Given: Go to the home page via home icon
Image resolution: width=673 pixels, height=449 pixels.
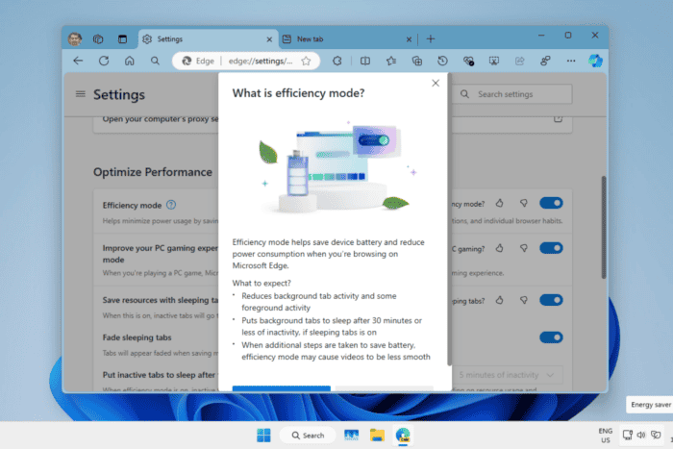Looking at the screenshot, I should tap(129, 61).
